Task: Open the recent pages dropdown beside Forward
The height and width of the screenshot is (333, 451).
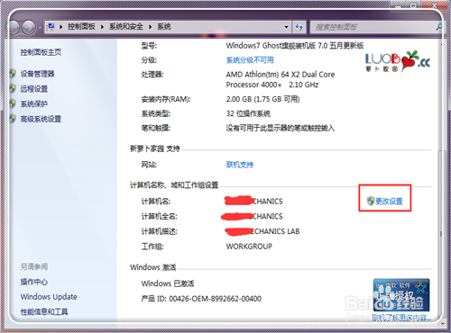Action: [40, 28]
